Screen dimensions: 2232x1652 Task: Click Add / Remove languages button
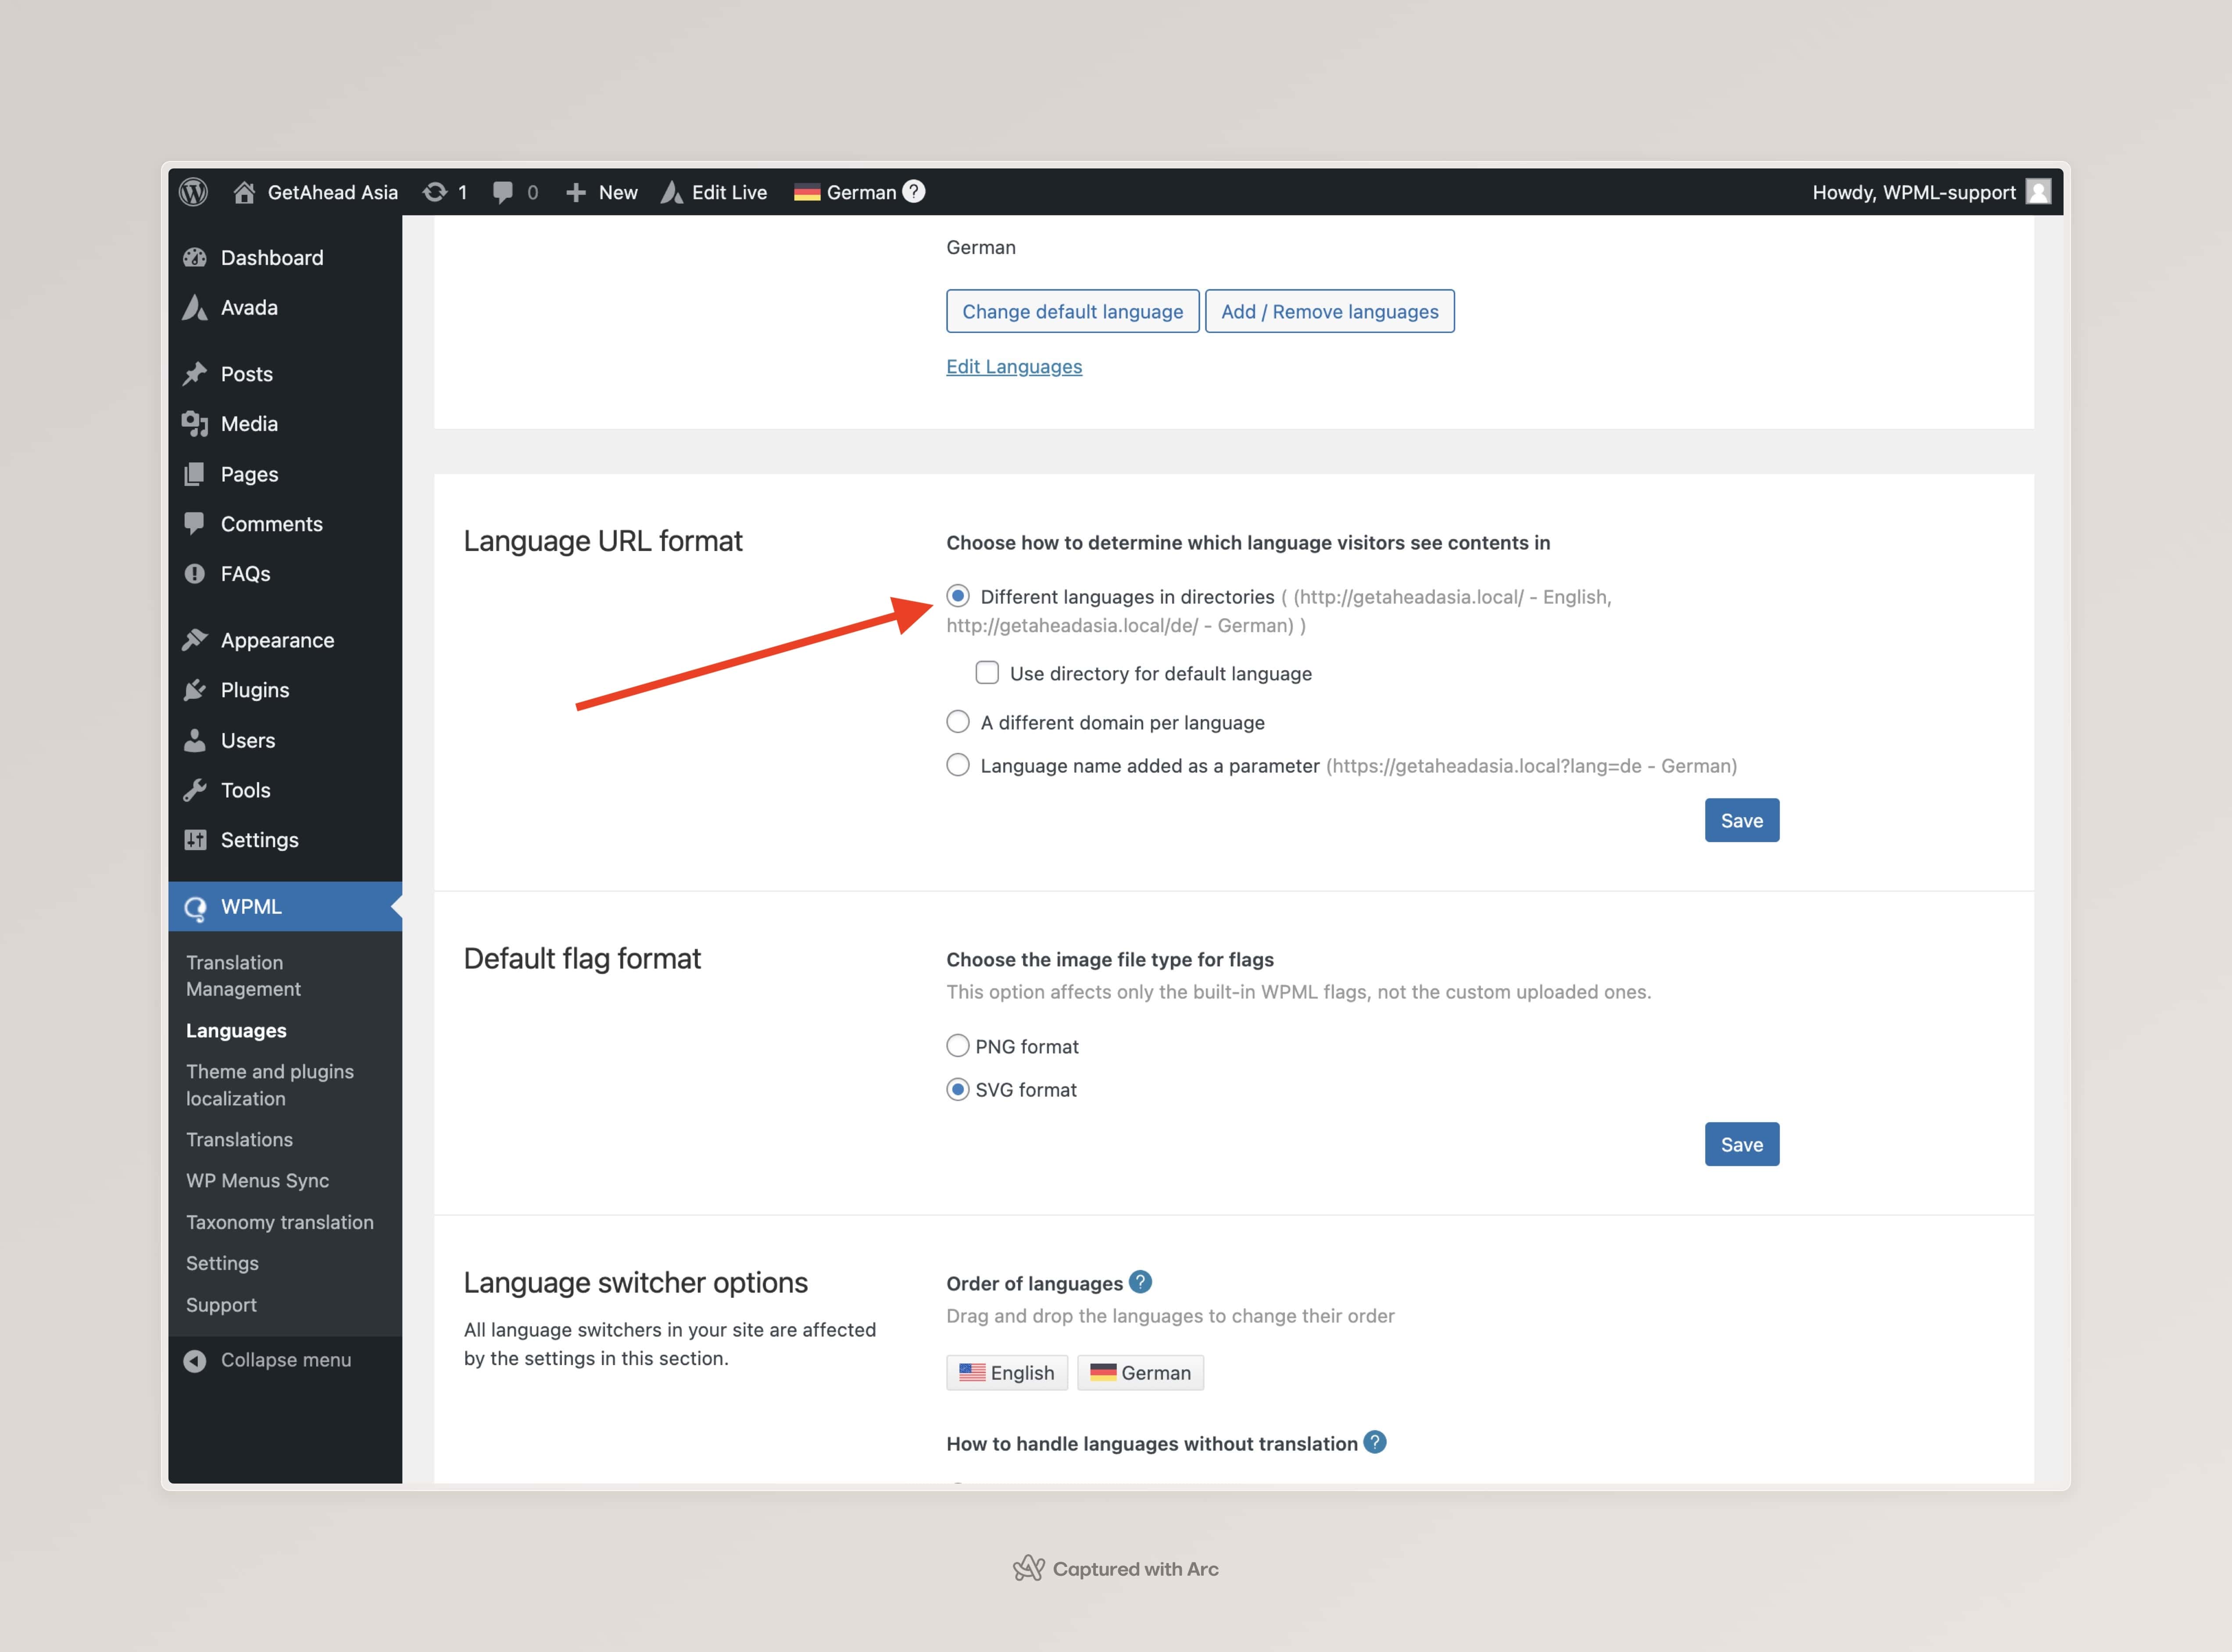[1329, 311]
